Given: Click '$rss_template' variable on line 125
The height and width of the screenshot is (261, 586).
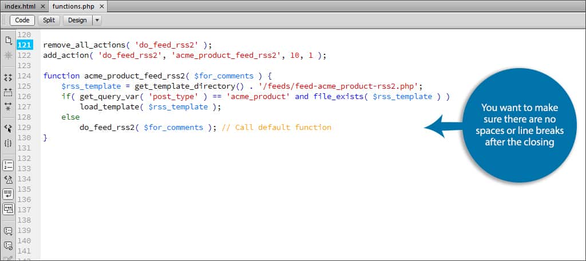Looking at the screenshot, I should click(x=91, y=86).
